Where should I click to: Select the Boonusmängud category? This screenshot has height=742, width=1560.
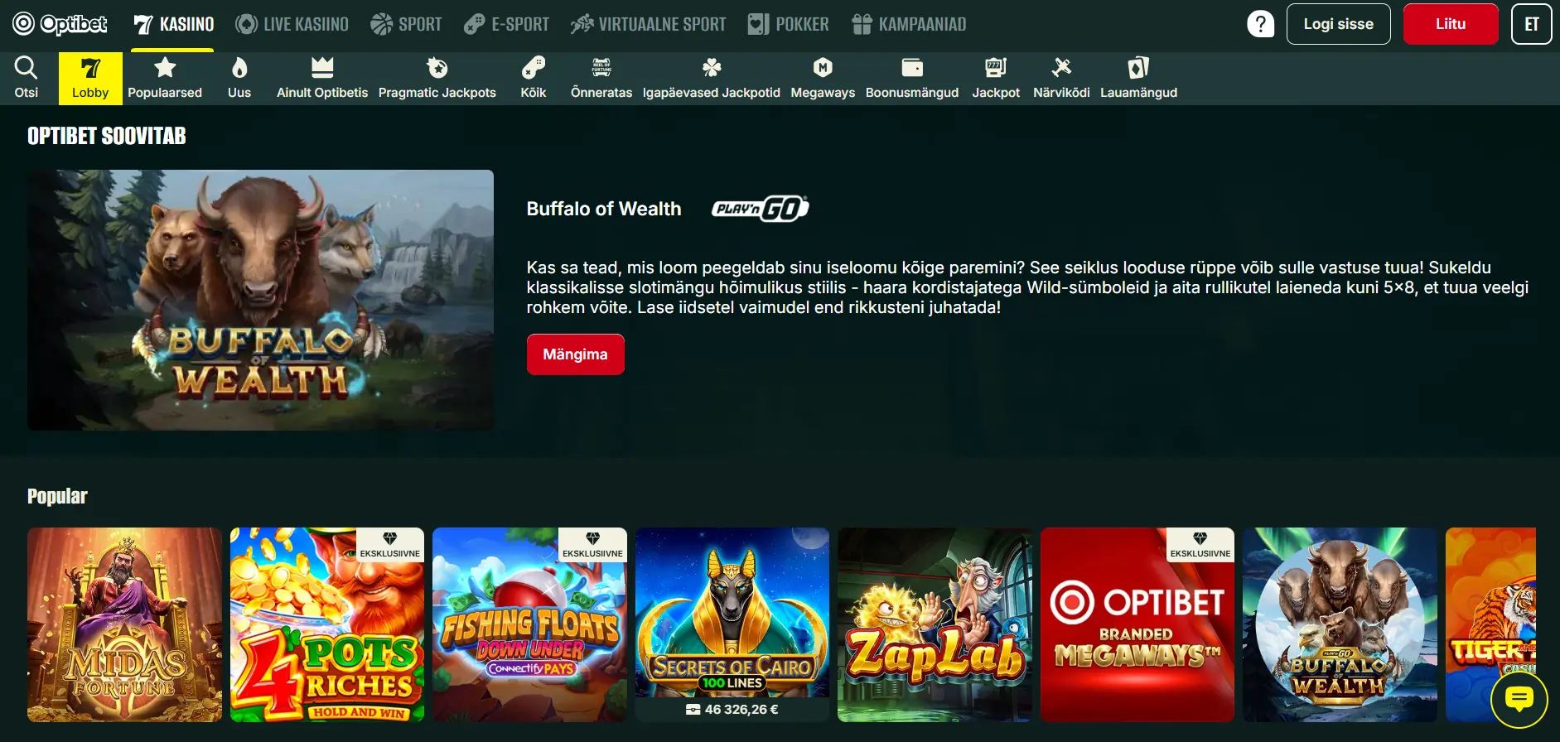(x=912, y=78)
